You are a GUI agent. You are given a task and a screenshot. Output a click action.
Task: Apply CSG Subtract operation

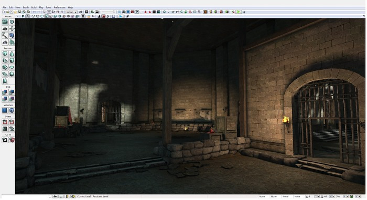pos(12,92)
